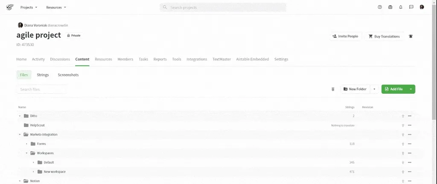Switch to the Strings sub-tab
Viewport: 437px width, 184px height.
tap(43, 75)
